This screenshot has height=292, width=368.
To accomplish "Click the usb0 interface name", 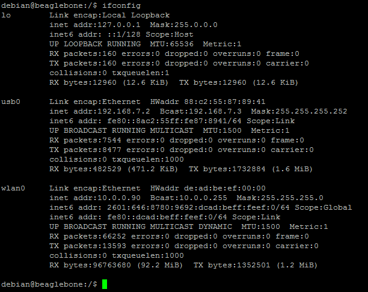I will pos(11,102).
